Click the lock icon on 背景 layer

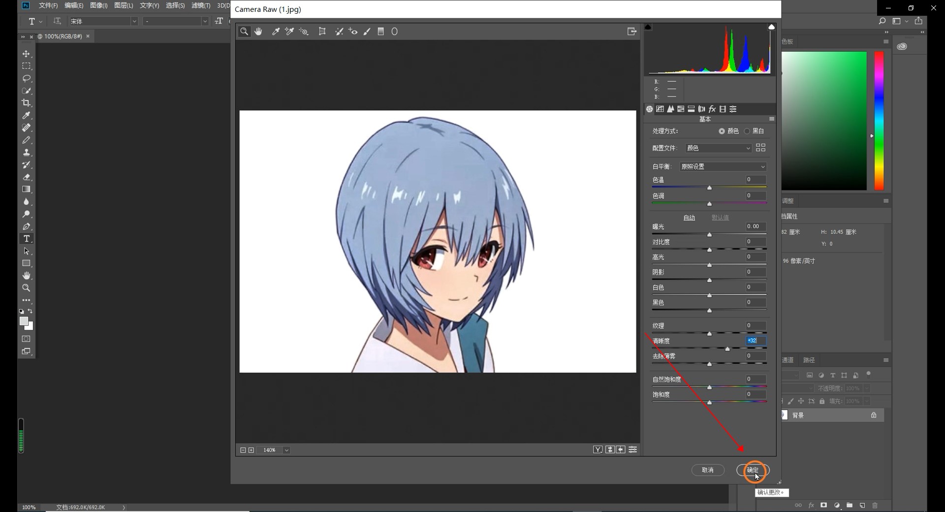[x=874, y=415]
